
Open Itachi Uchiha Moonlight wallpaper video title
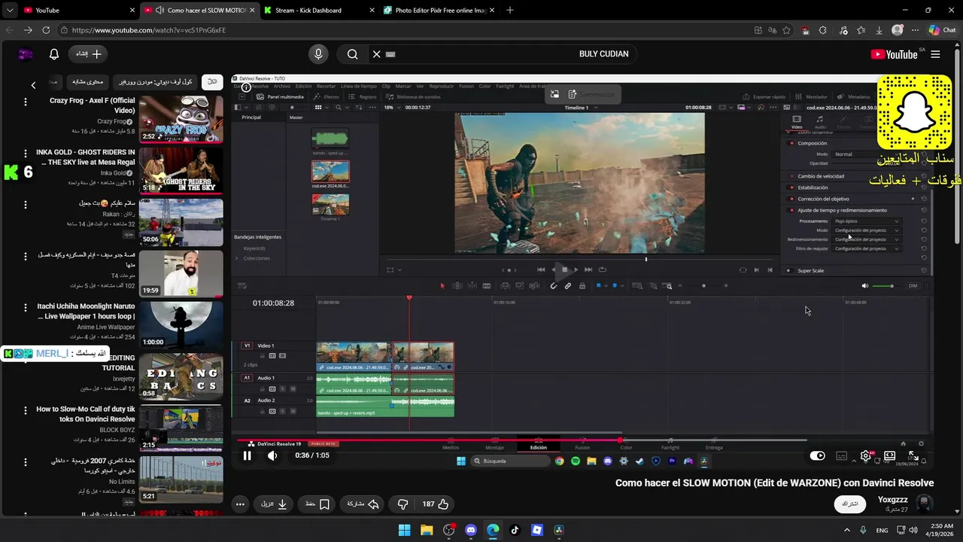click(x=86, y=311)
